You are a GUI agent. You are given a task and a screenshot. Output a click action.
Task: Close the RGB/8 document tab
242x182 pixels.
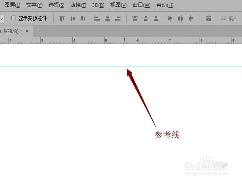click(x=27, y=31)
